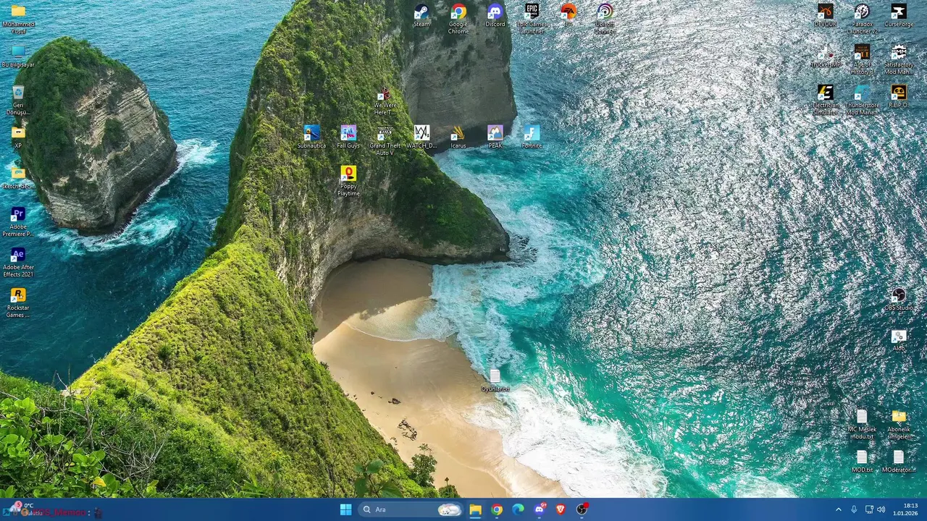Select the Oyunlar.txt text file
Viewport: 927px width, 521px height.
[495, 381]
